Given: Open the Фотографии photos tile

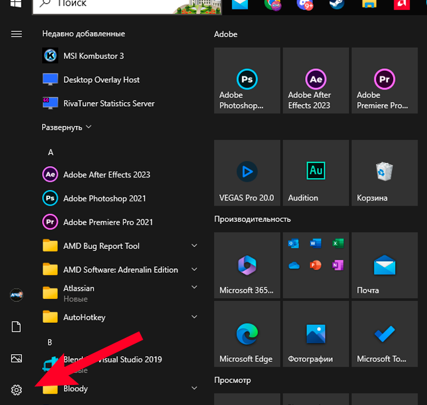Looking at the screenshot, I should point(316,334).
